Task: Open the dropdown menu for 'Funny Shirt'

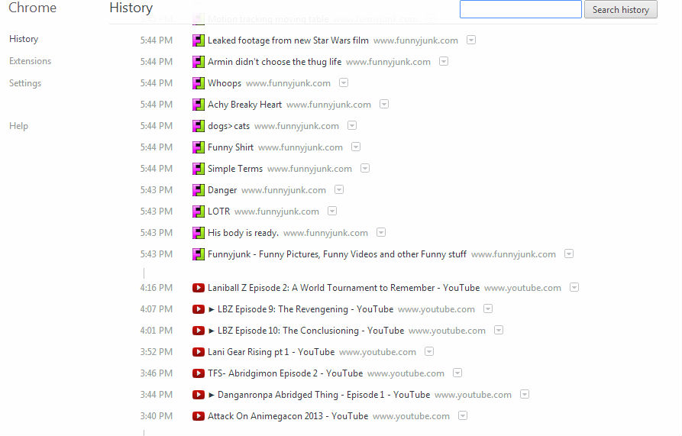Action: pos(356,147)
